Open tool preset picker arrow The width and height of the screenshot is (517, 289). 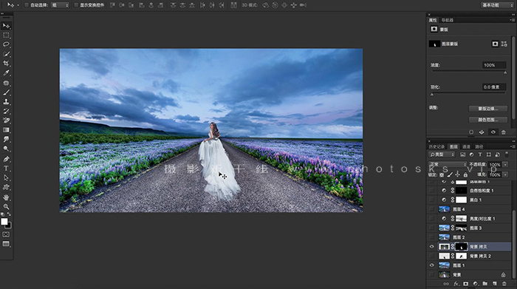(18, 5)
